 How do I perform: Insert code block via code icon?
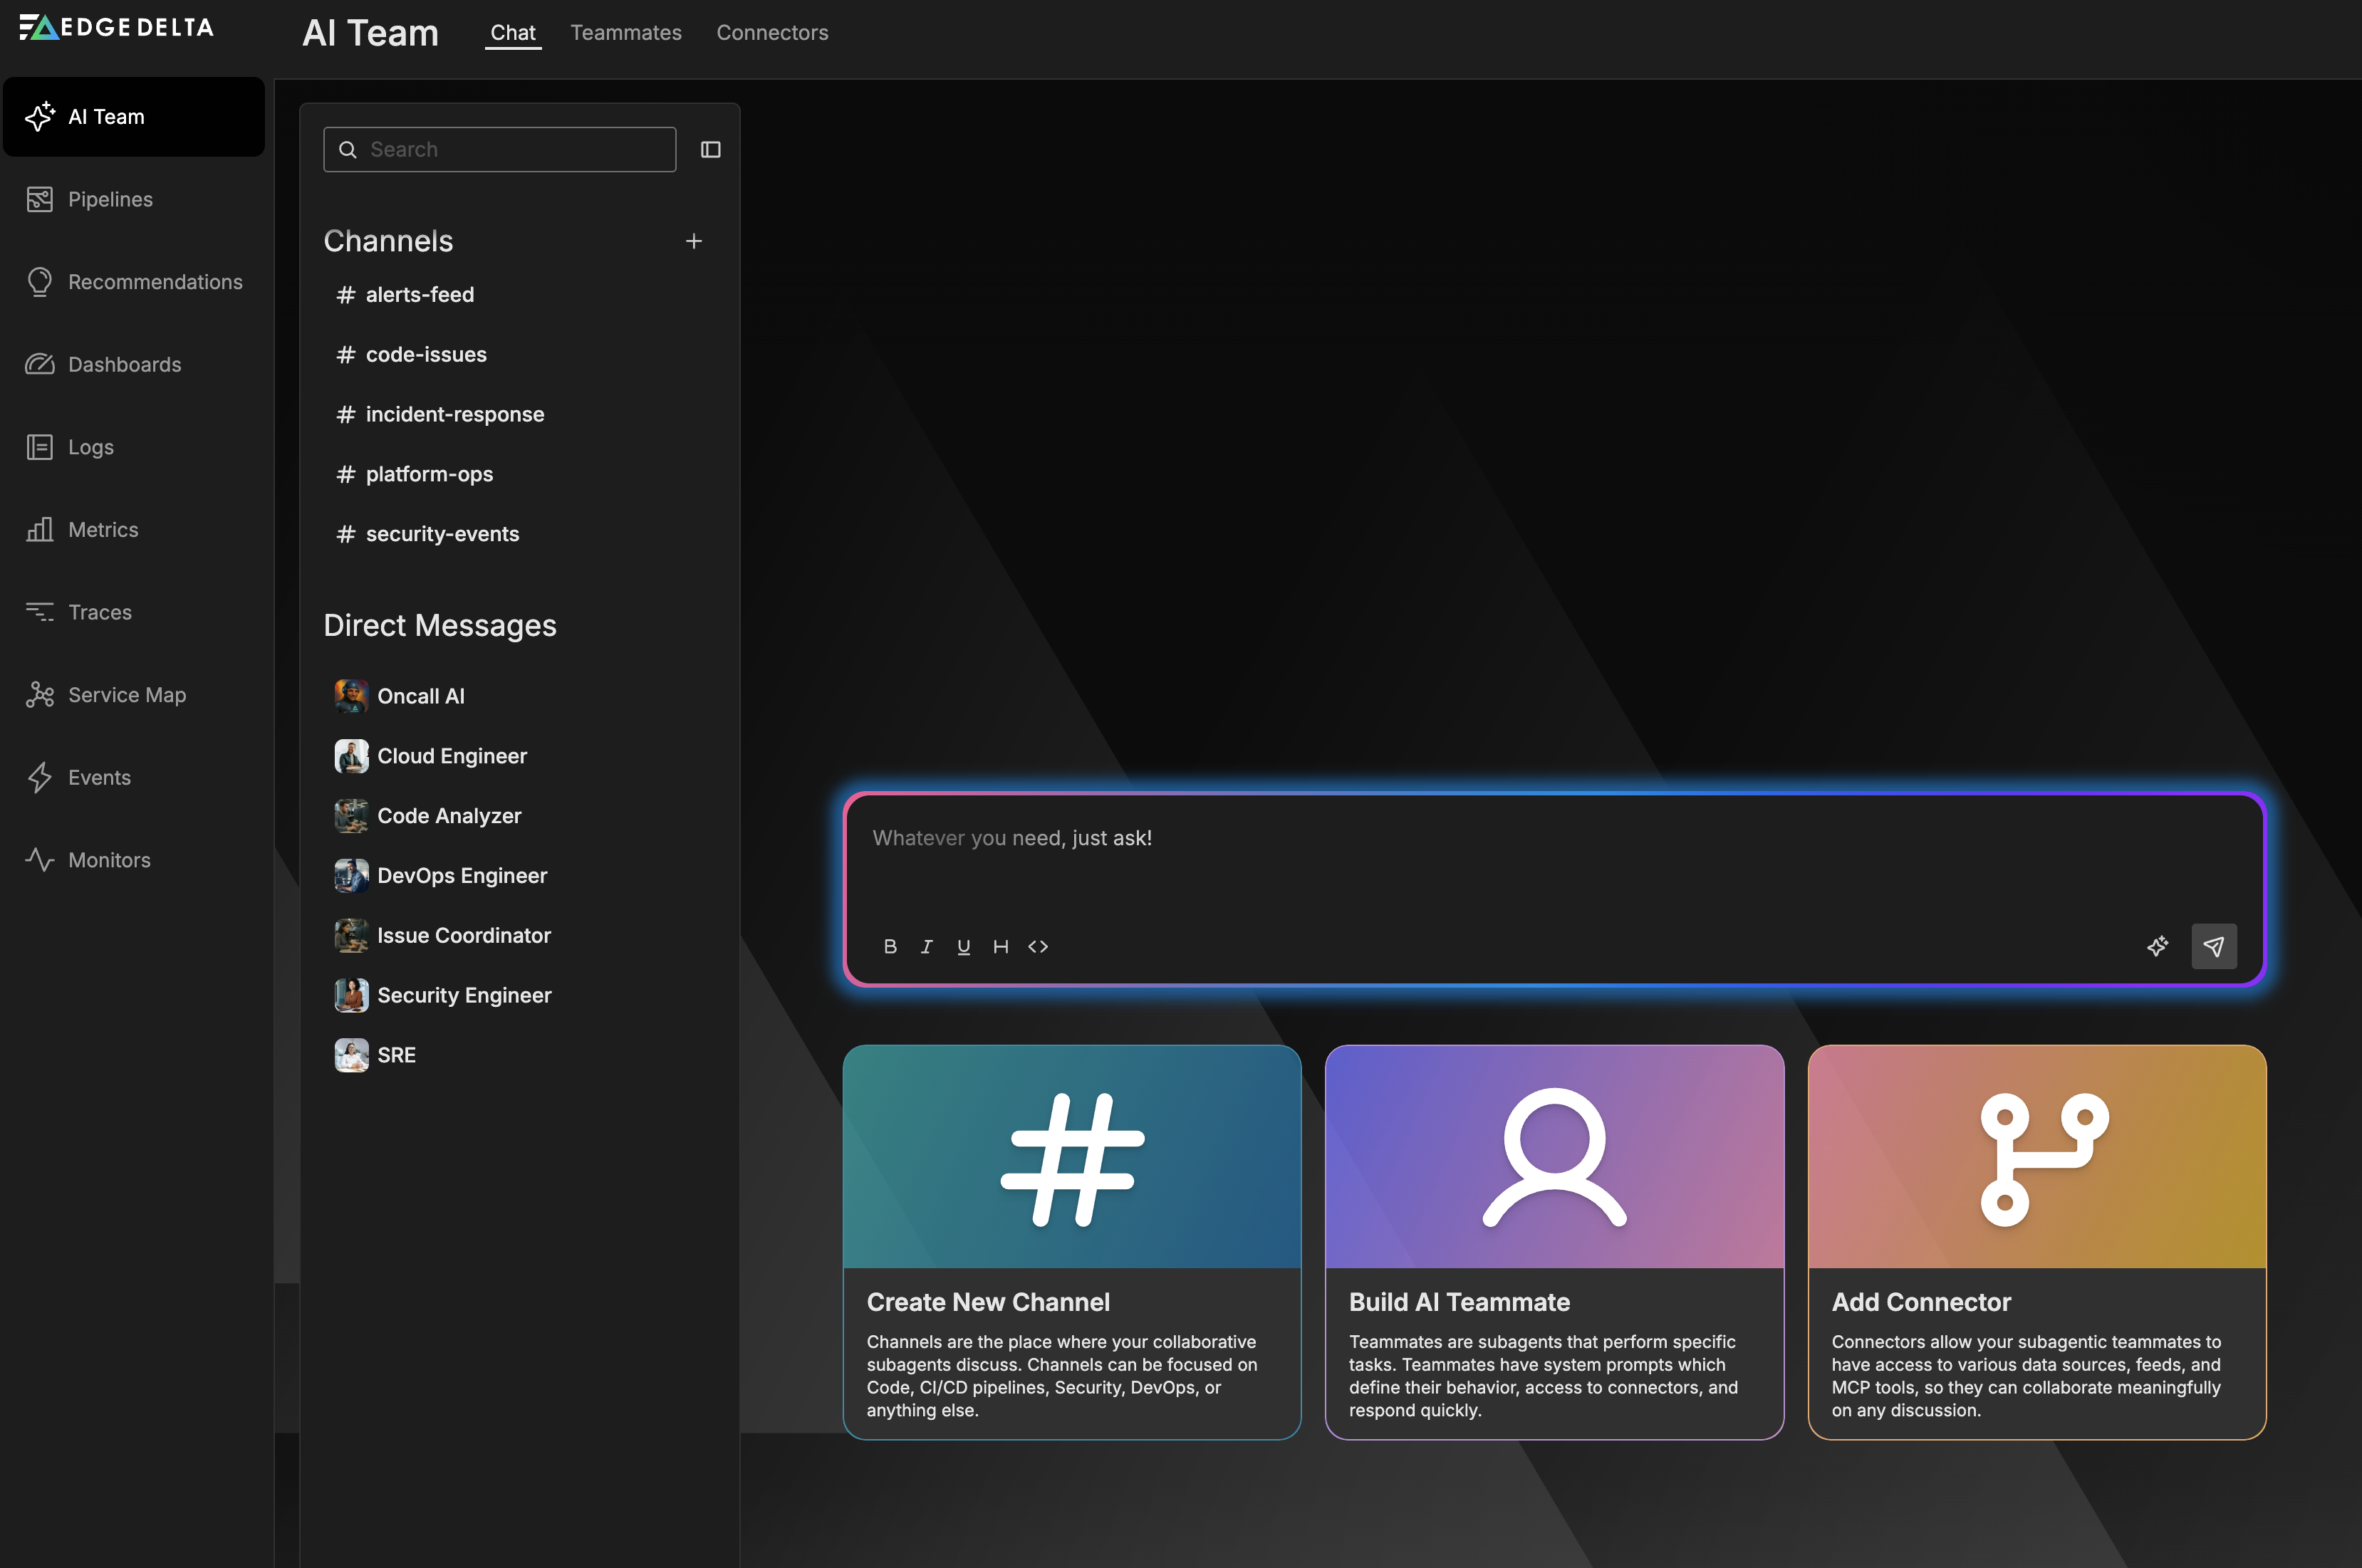click(x=1038, y=946)
